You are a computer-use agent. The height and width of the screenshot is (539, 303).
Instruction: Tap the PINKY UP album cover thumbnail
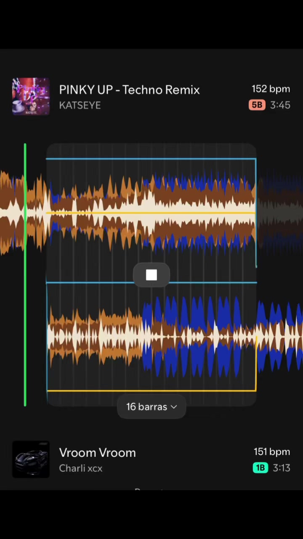(x=31, y=96)
